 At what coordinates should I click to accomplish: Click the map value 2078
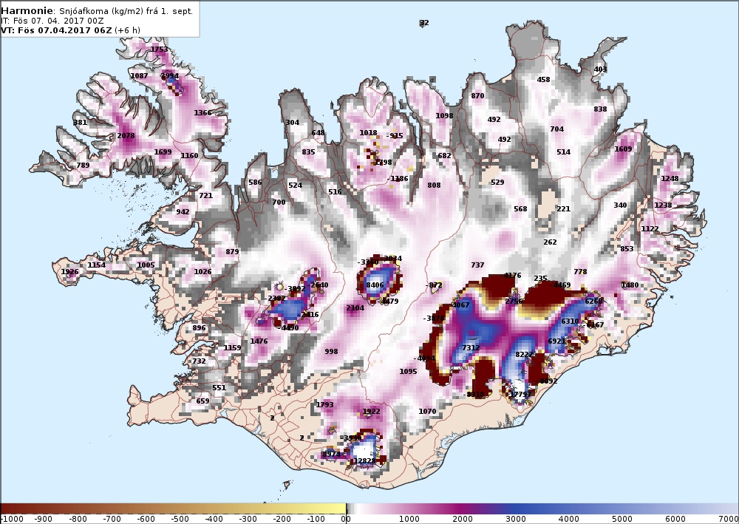126,136
